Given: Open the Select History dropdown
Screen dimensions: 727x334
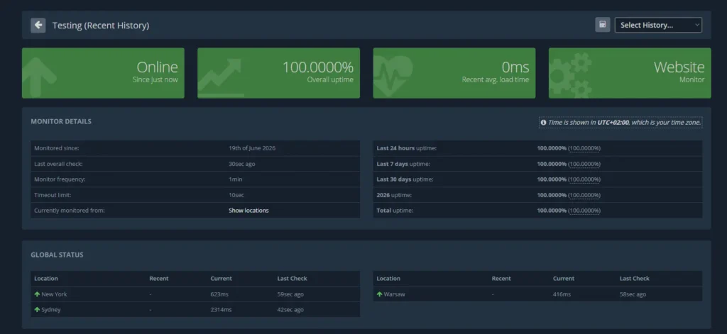Looking at the screenshot, I should (x=658, y=25).
